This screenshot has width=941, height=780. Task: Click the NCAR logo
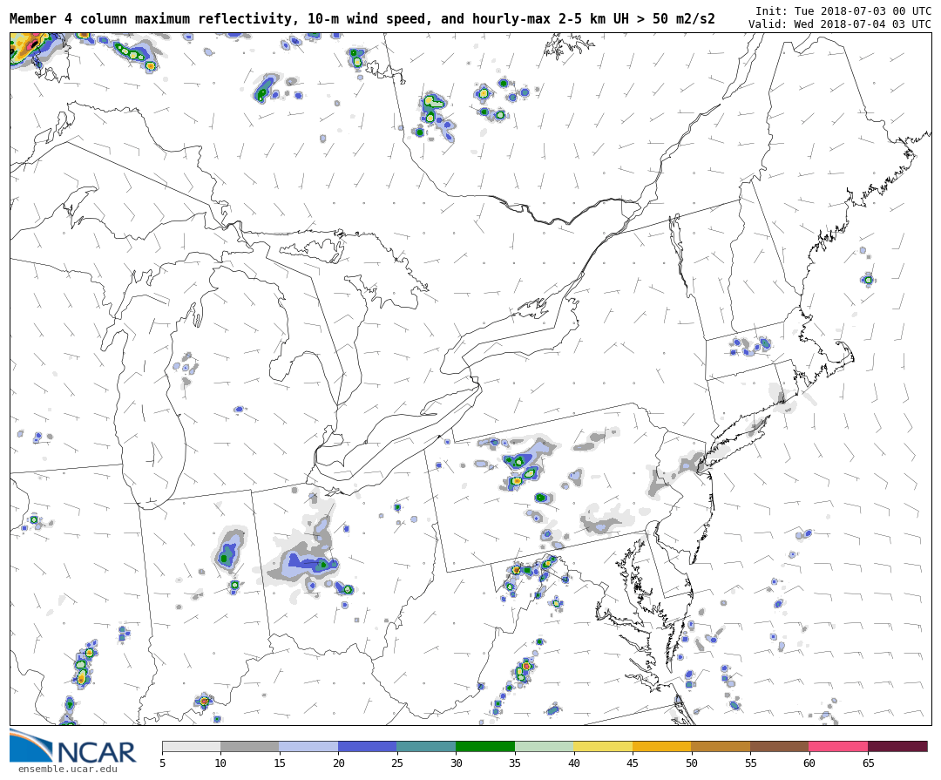point(72,748)
